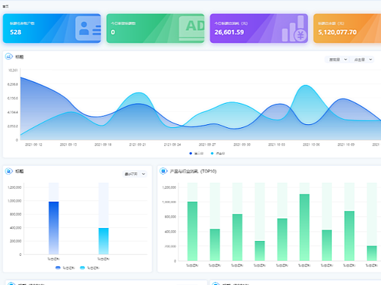Click the ID card icon on blue card
The image size is (381, 285).
click(88, 28)
